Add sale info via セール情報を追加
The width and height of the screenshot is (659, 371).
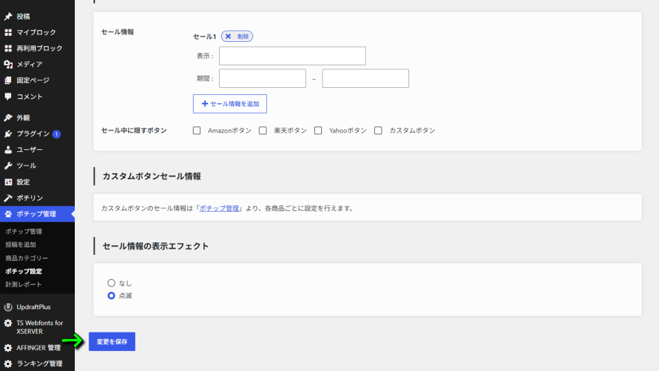(x=230, y=104)
